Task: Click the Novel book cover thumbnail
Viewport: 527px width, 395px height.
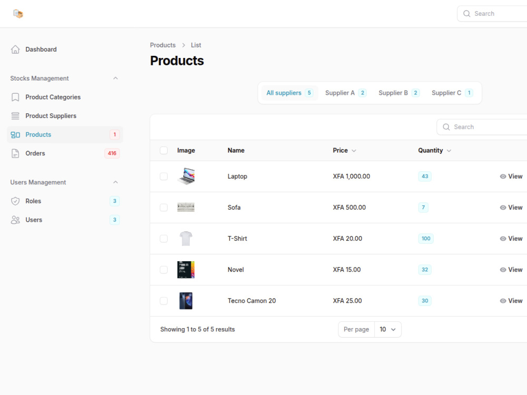Action: pos(186,270)
